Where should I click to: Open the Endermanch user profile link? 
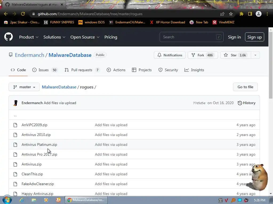30,55
